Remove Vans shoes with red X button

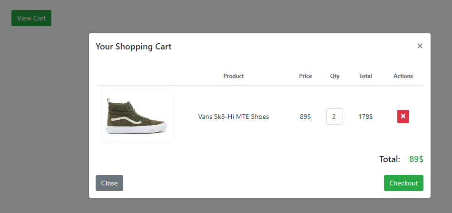click(403, 116)
